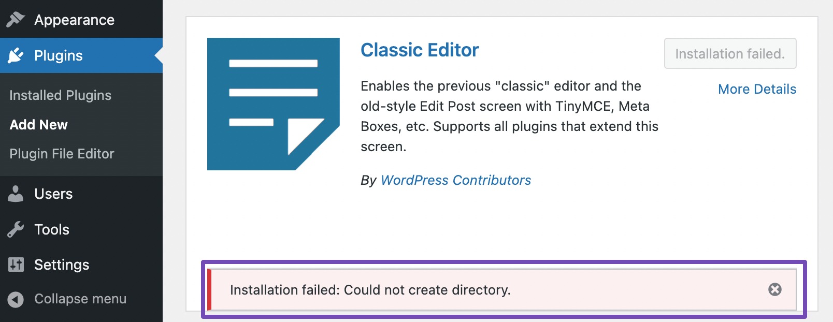Open the Classic Editor plugin page

pyautogui.click(x=420, y=50)
